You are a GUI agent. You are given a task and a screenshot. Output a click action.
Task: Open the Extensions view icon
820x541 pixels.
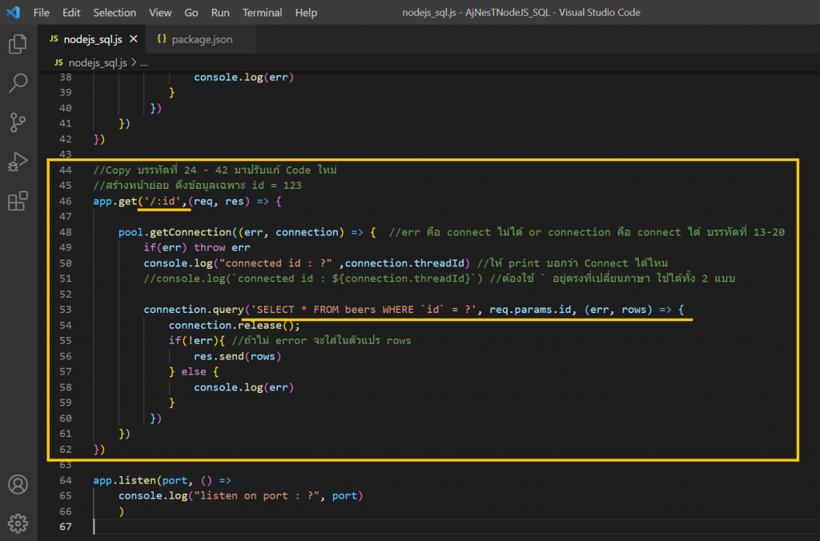18,201
